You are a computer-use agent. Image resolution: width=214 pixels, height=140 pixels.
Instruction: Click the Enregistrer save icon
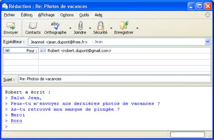[123, 26]
